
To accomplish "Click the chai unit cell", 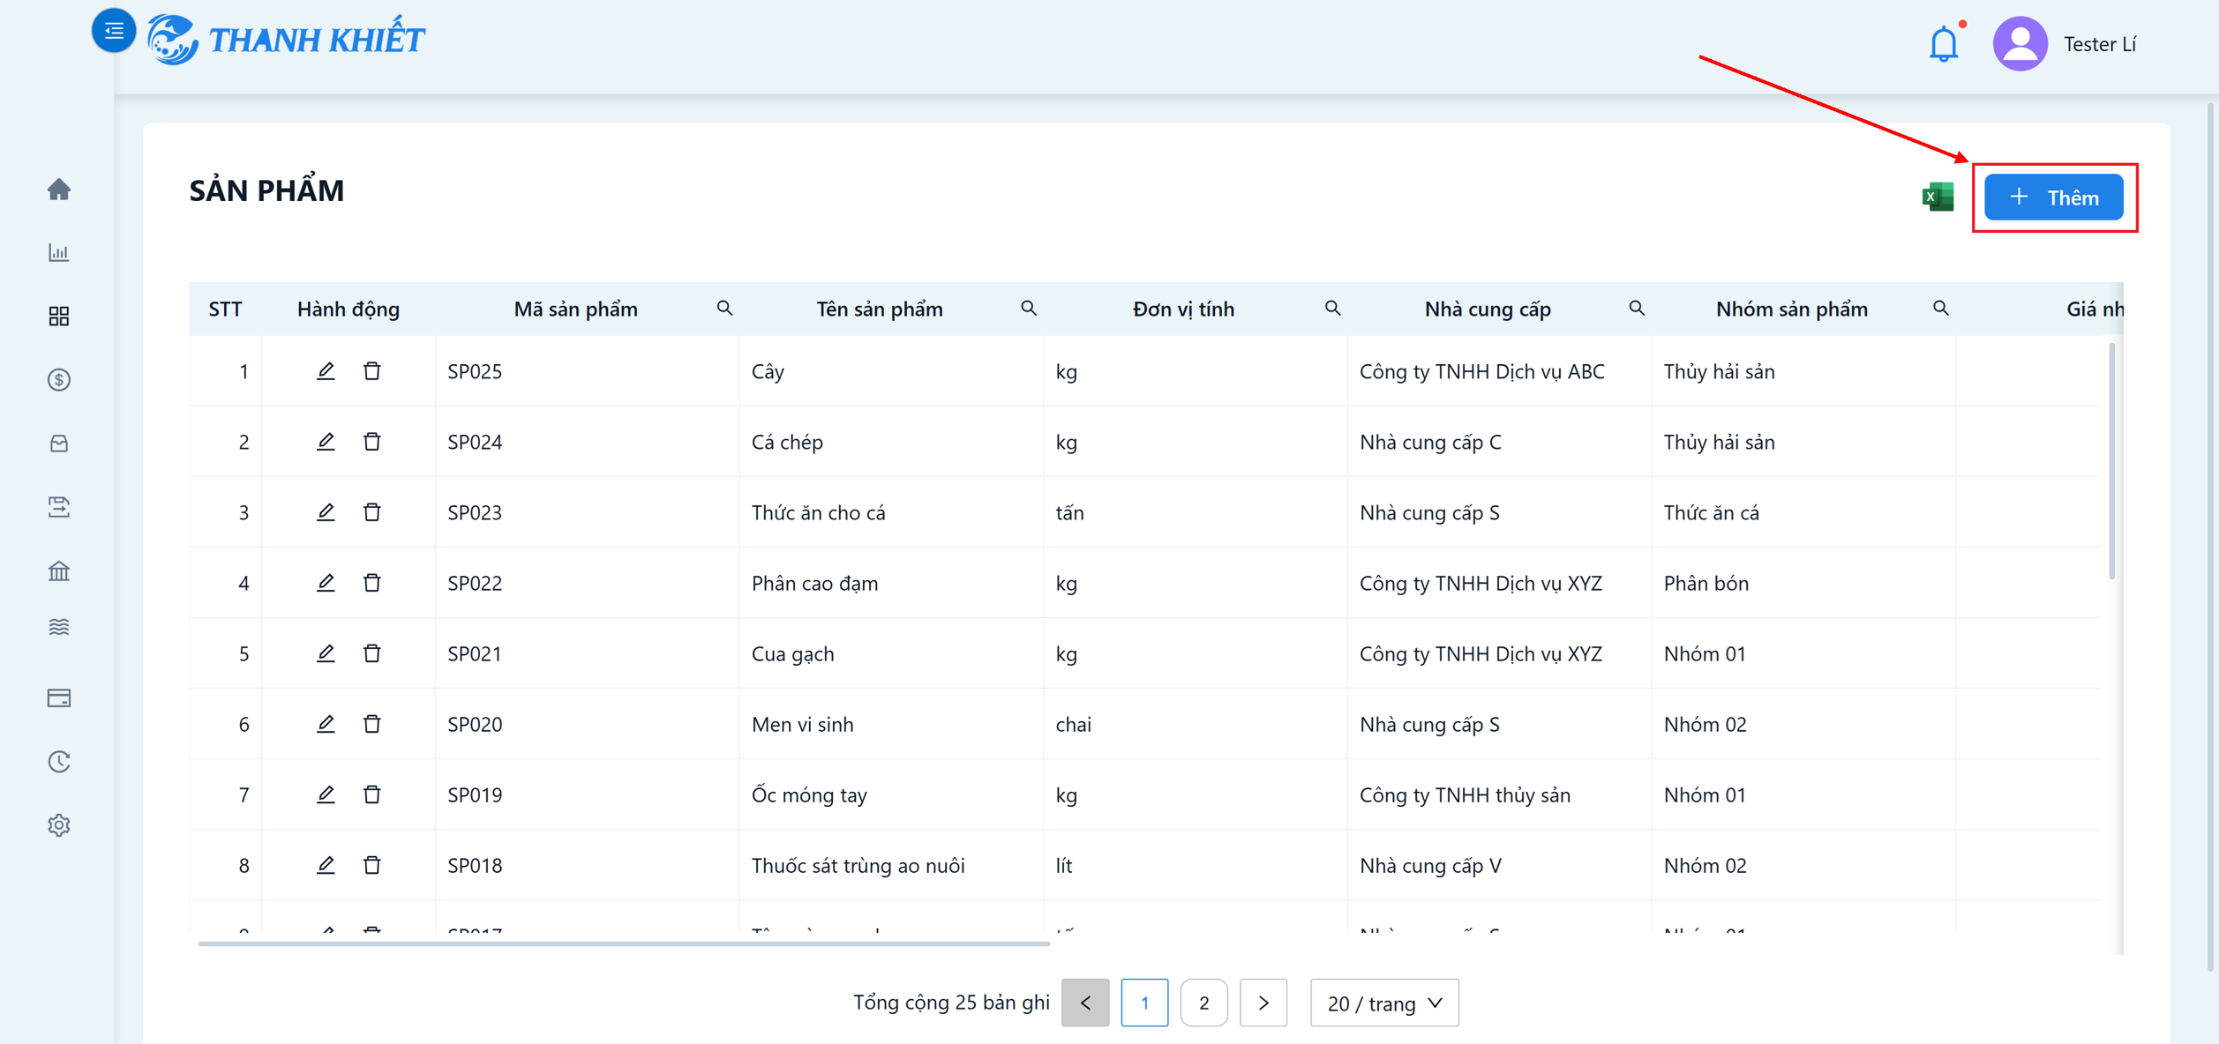I will 1196,724.
